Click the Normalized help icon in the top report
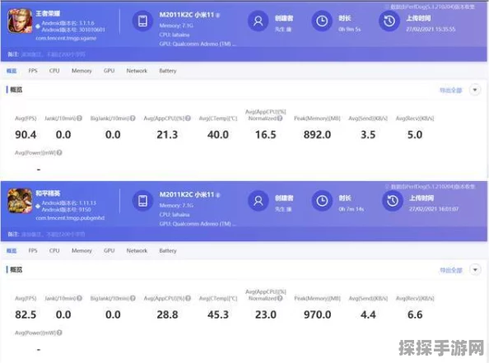 (280, 119)
